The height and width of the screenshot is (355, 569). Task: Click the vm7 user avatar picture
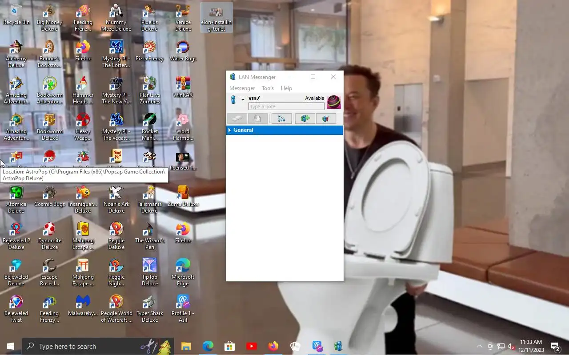[x=334, y=102]
